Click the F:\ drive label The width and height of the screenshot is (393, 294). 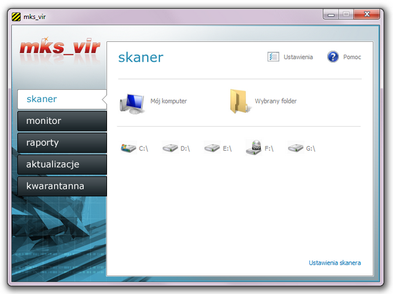269,149
